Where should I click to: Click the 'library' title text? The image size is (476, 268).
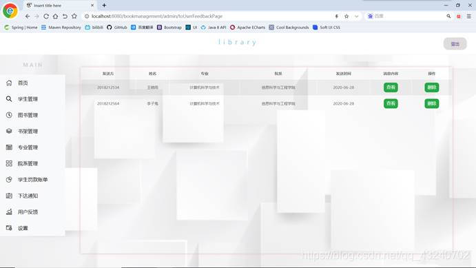[238, 42]
